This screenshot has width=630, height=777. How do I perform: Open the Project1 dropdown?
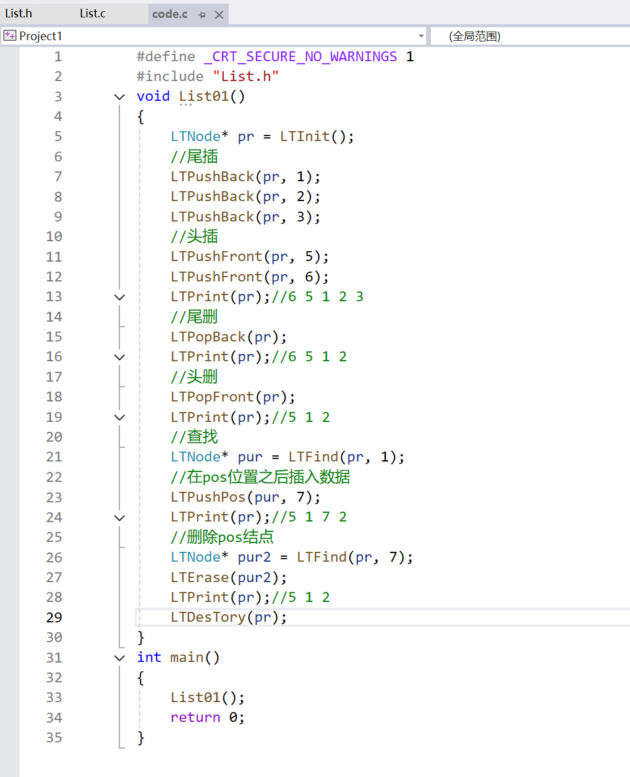pos(421,36)
